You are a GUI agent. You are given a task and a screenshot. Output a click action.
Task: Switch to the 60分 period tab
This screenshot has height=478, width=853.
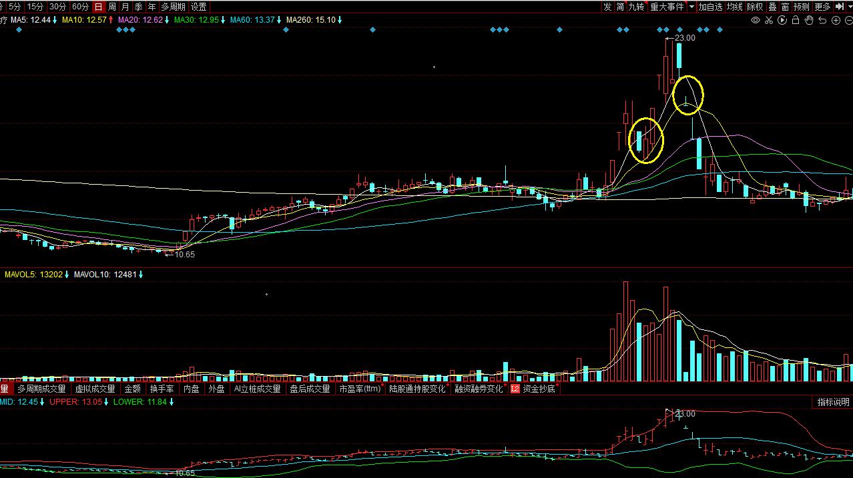pos(81,7)
